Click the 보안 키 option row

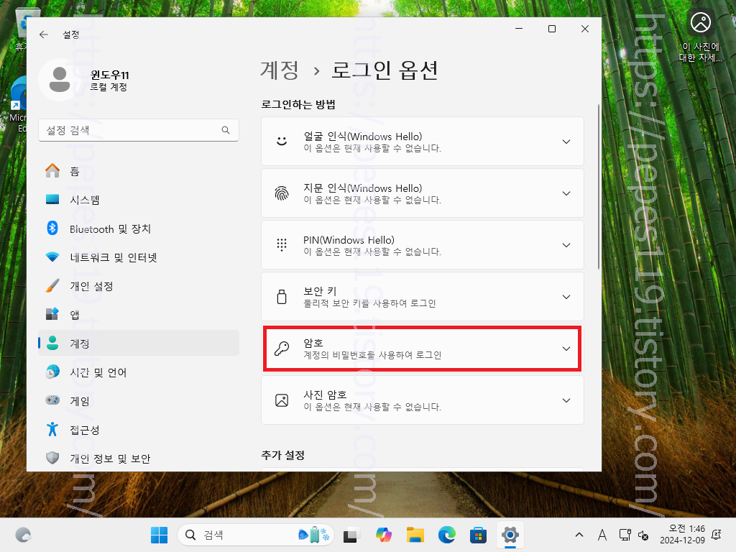pos(423,297)
